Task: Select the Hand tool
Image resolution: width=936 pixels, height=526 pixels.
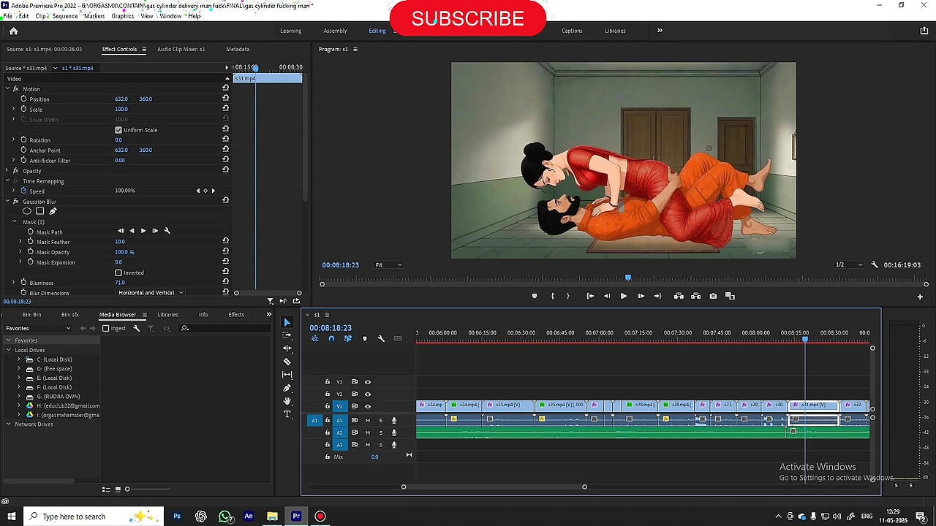Action: [x=287, y=401]
